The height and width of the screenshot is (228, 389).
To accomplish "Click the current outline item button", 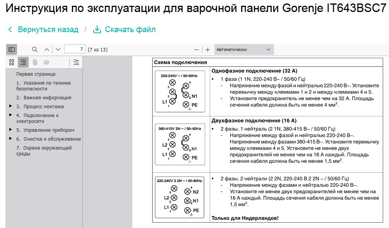I will click(76, 62).
